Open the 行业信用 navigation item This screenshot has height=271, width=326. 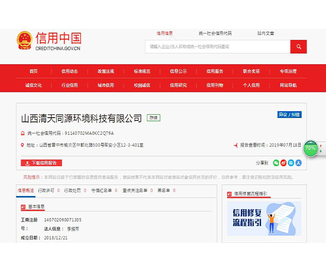pos(70,85)
